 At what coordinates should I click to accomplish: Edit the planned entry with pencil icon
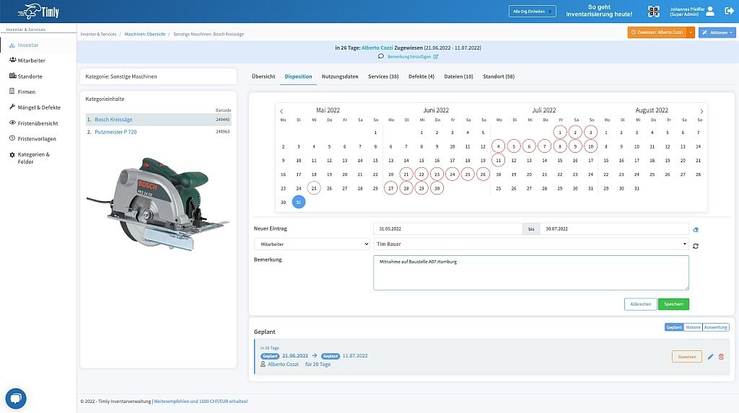point(710,357)
